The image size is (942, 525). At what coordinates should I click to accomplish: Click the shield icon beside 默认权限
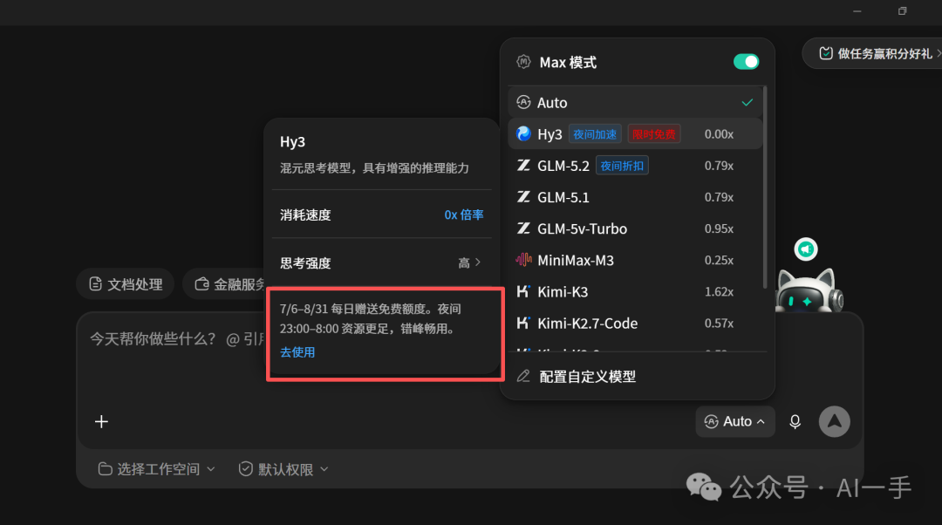pyautogui.click(x=245, y=469)
